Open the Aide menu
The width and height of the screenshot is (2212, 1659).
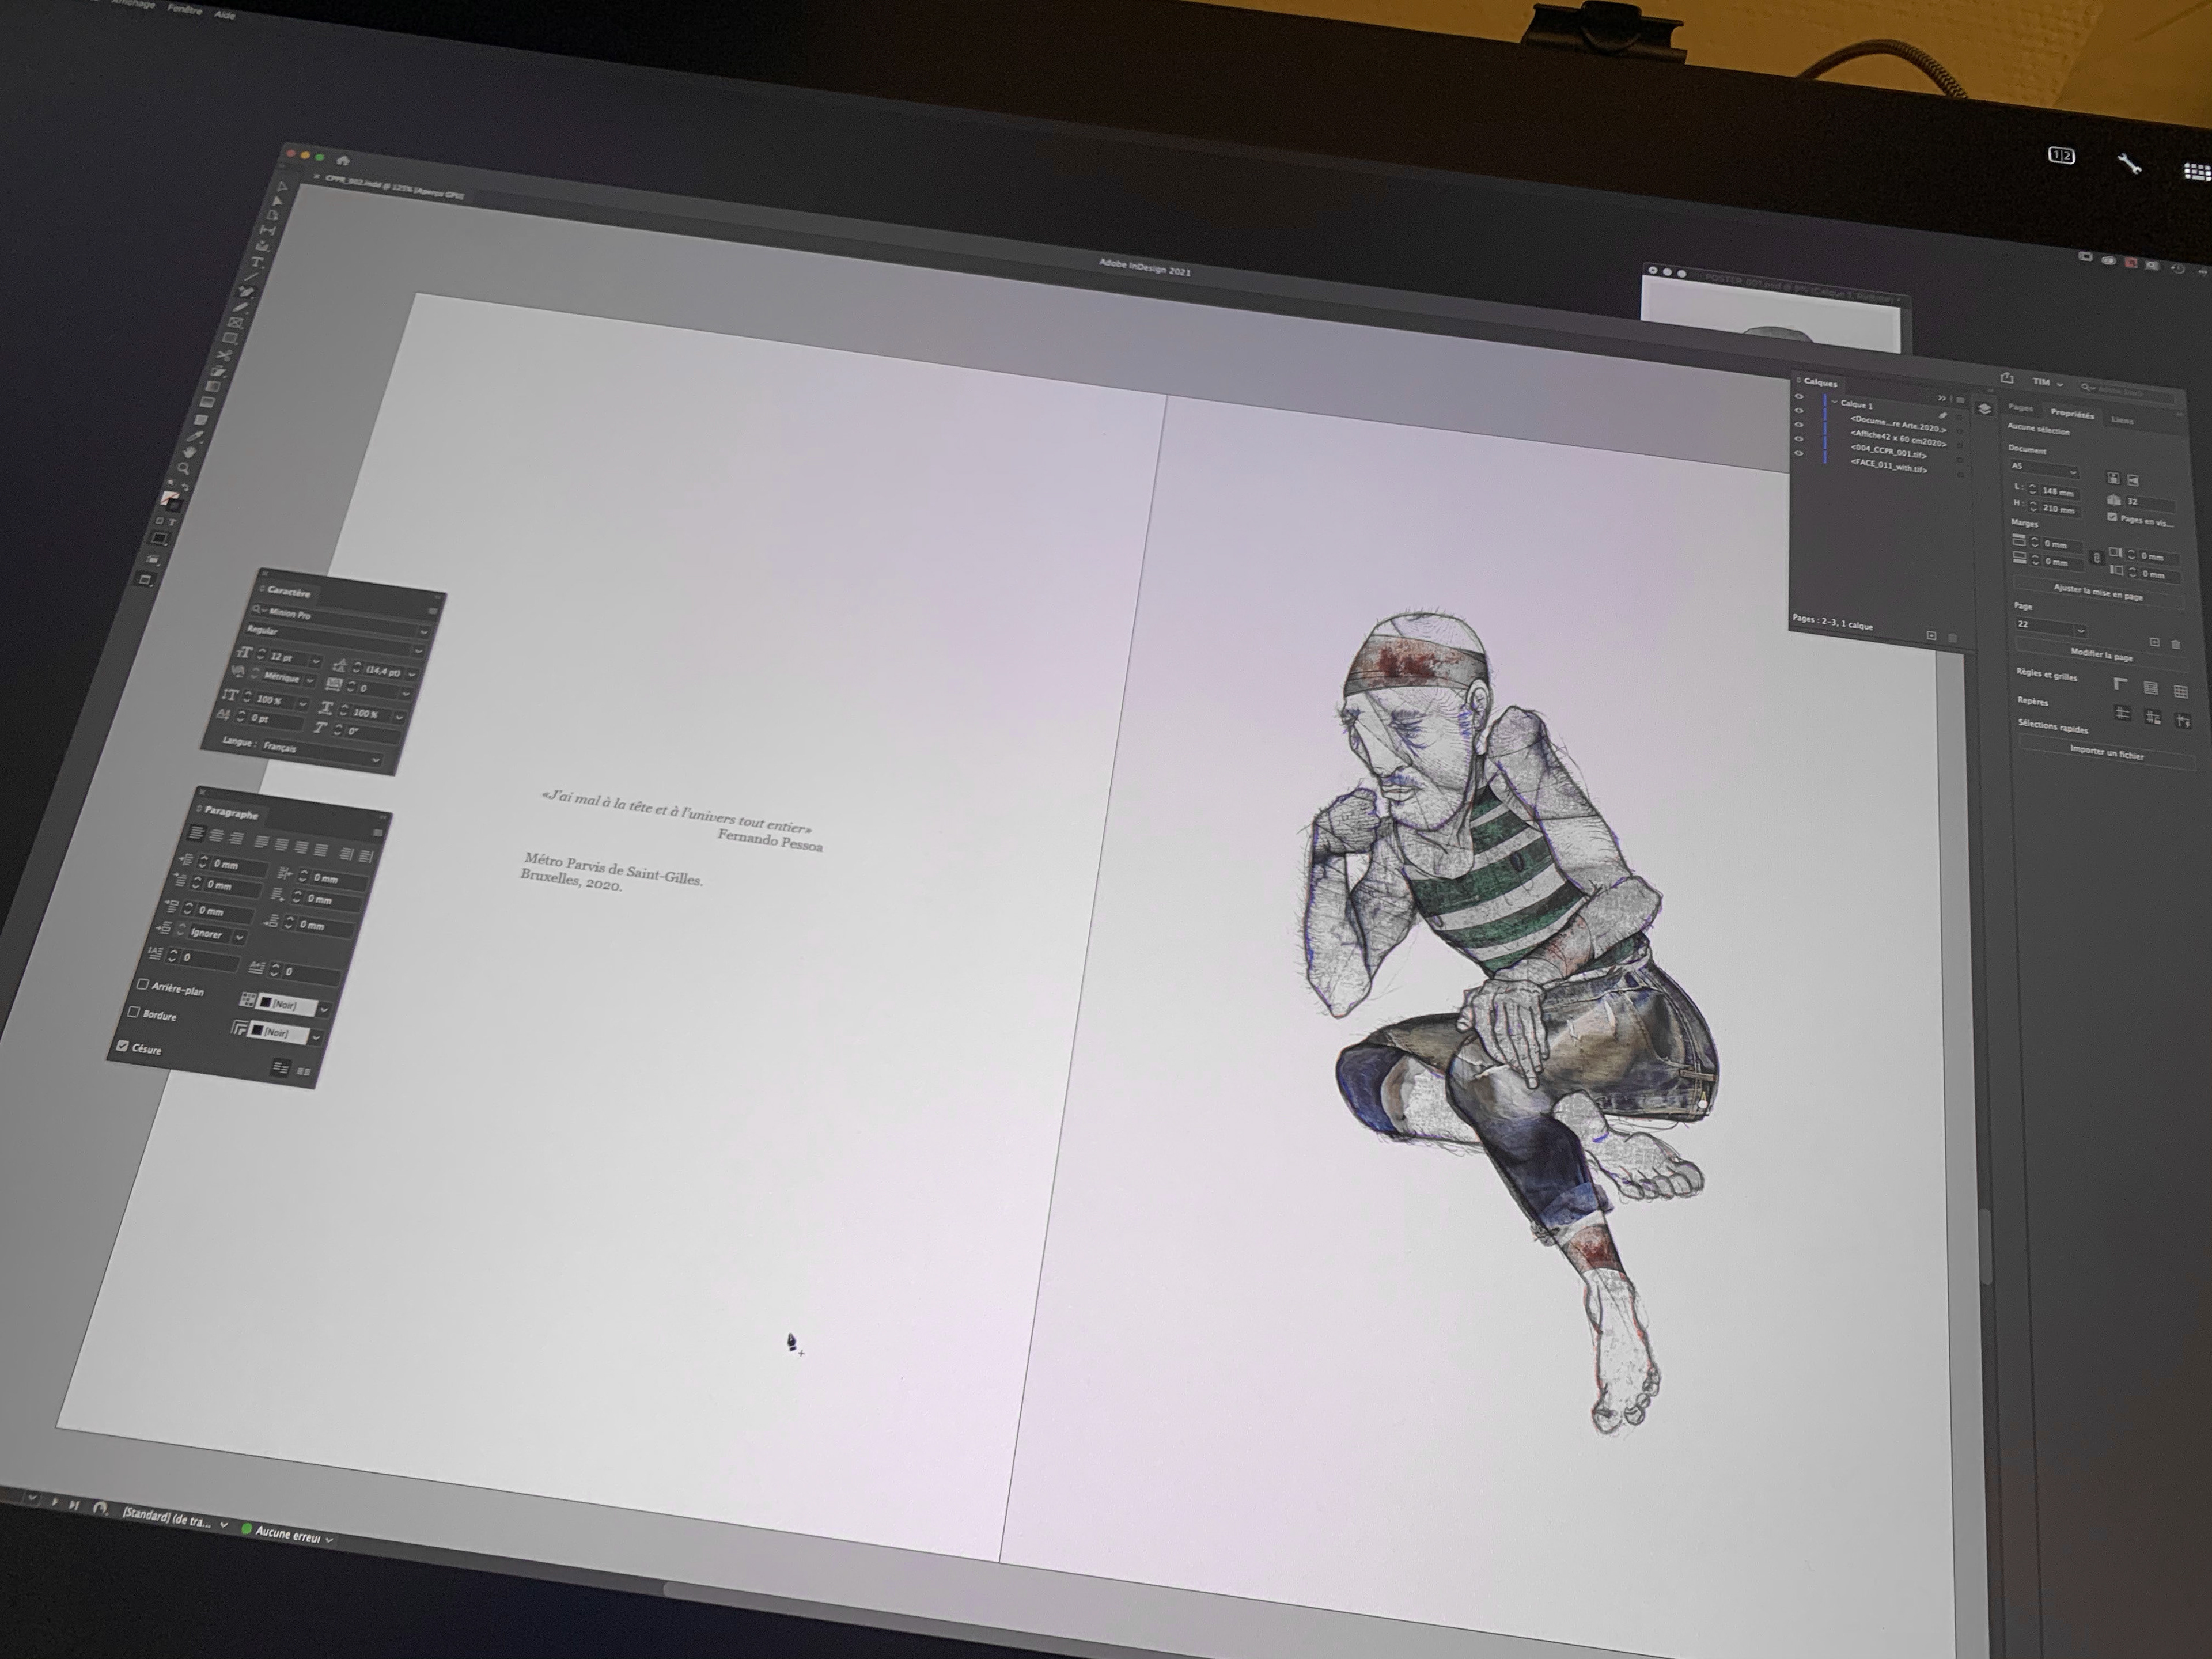[x=225, y=14]
